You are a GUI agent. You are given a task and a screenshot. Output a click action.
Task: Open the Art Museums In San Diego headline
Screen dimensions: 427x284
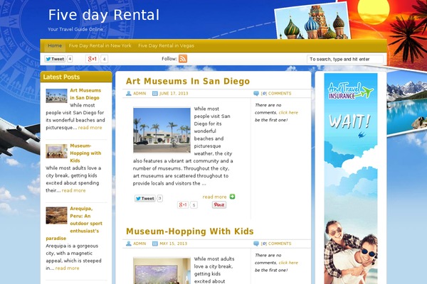(188, 81)
